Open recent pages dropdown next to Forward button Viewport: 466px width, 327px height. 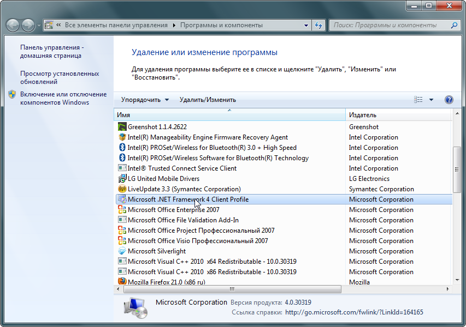tap(39, 26)
